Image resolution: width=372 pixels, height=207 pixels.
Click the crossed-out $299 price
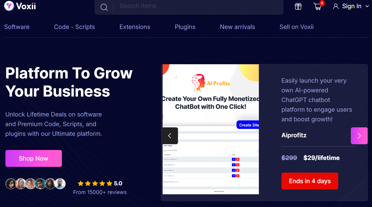[x=289, y=158]
